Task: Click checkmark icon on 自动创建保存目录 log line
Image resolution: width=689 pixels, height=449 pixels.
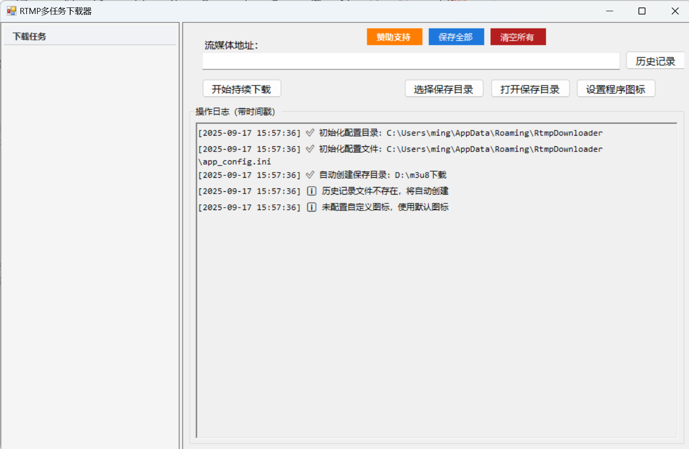Action: coord(310,175)
